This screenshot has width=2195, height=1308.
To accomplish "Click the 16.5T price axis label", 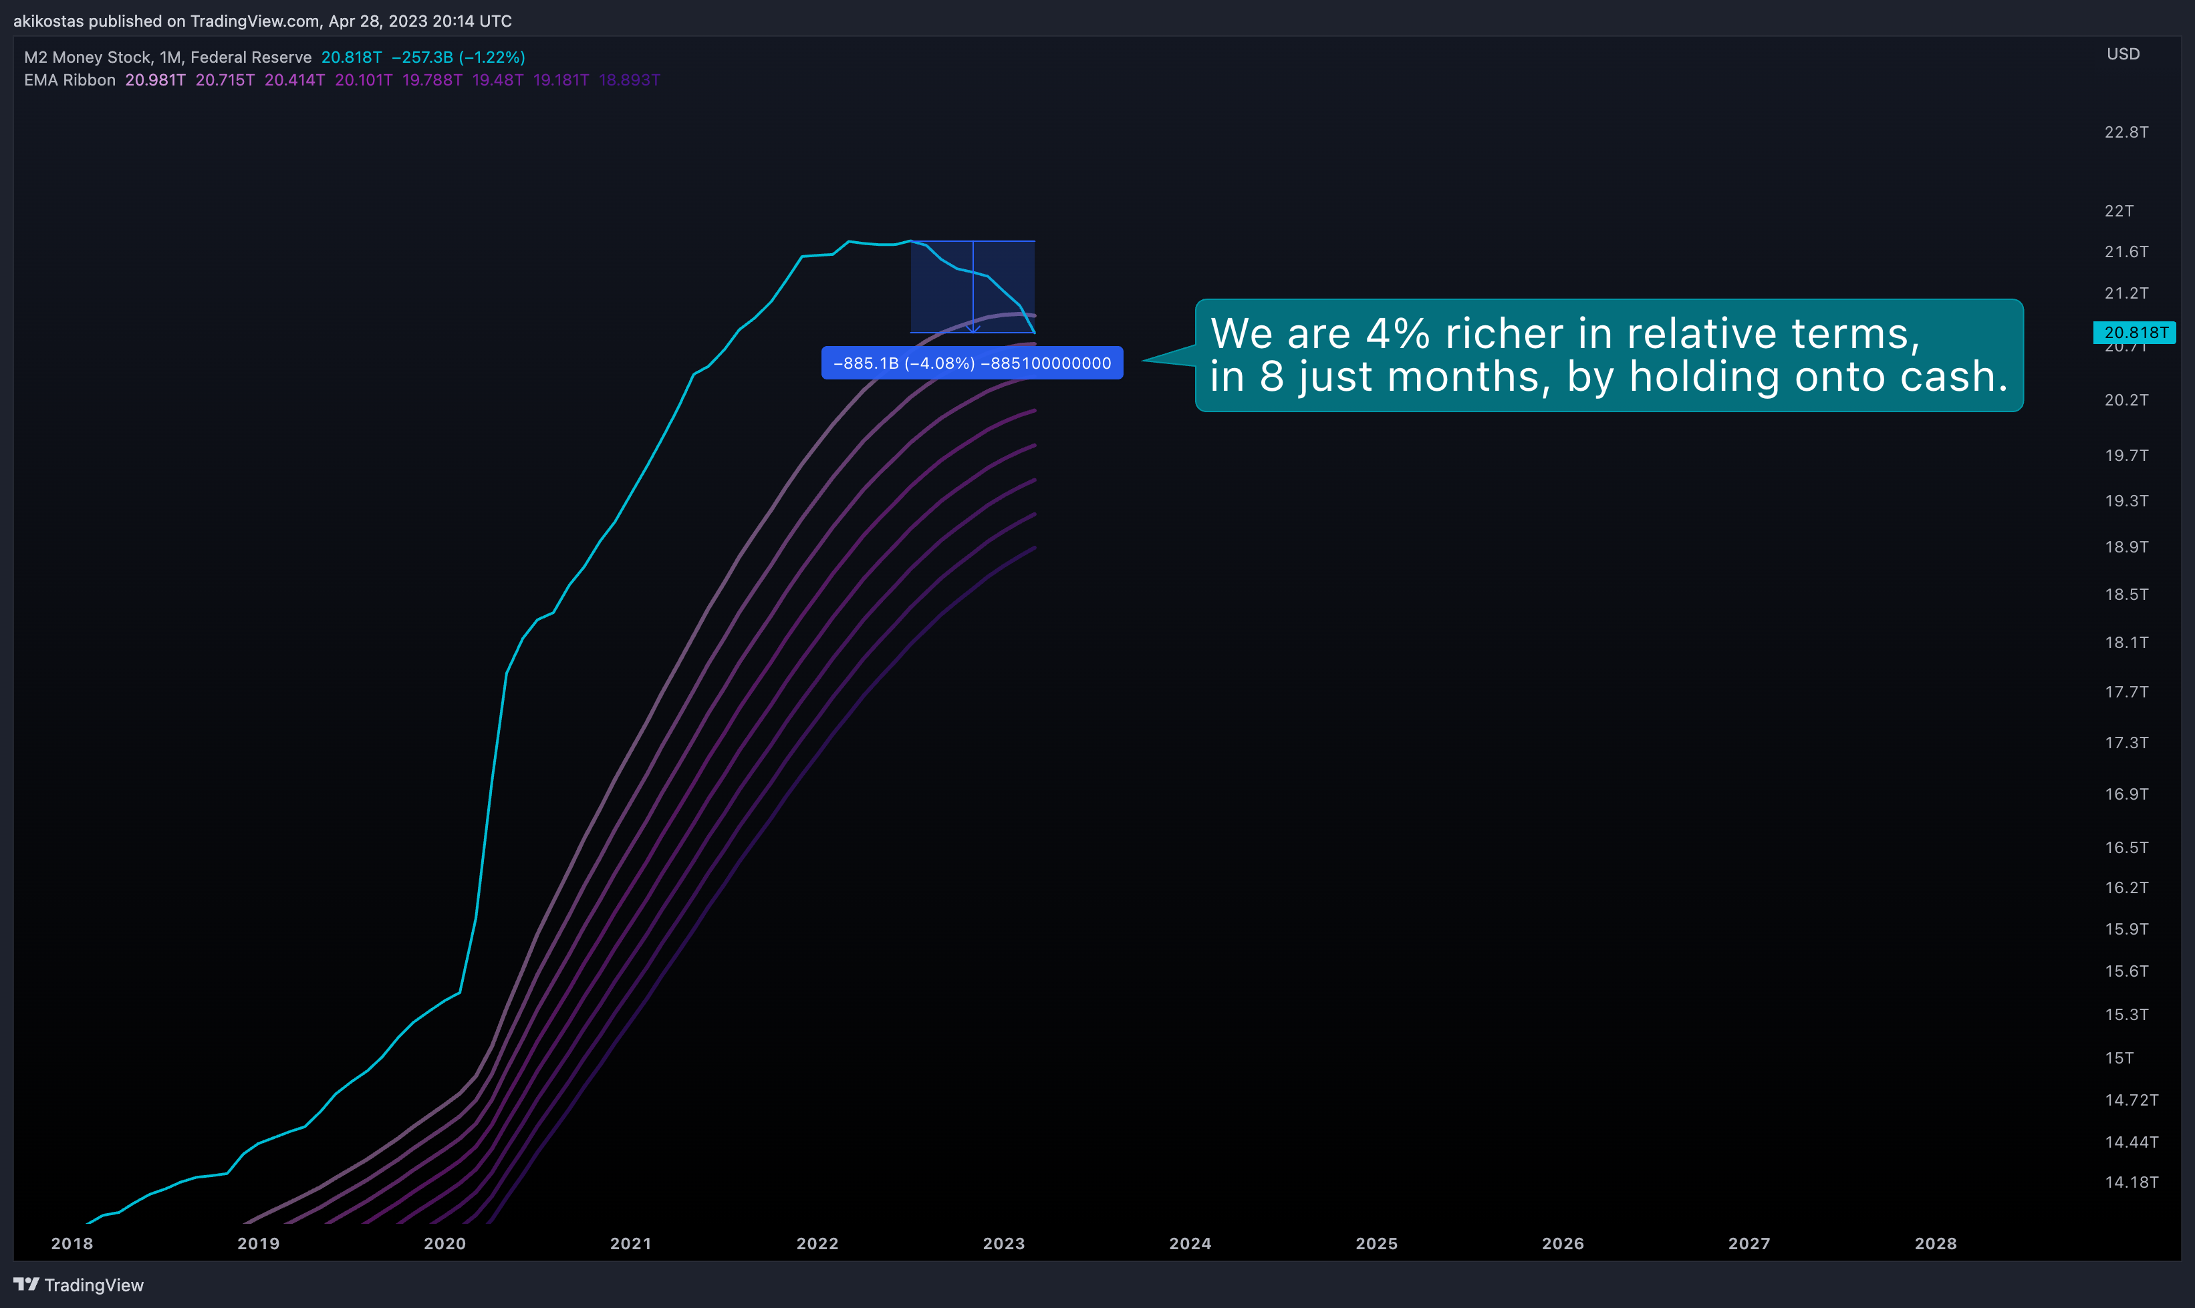I will click(2126, 848).
